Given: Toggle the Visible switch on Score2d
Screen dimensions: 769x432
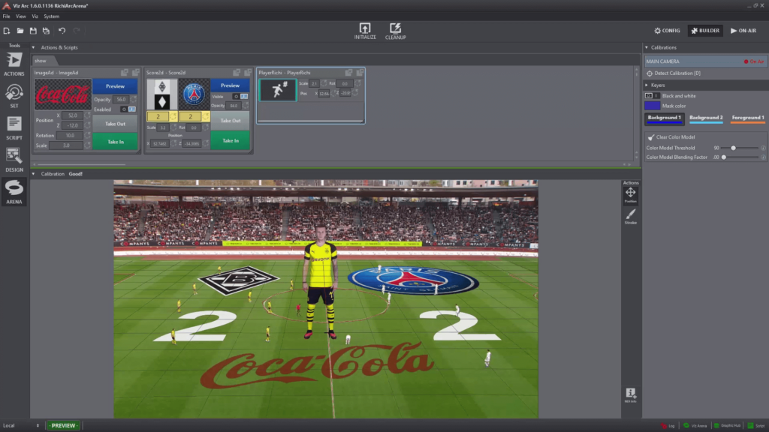Looking at the screenshot, I should [241, 96].
